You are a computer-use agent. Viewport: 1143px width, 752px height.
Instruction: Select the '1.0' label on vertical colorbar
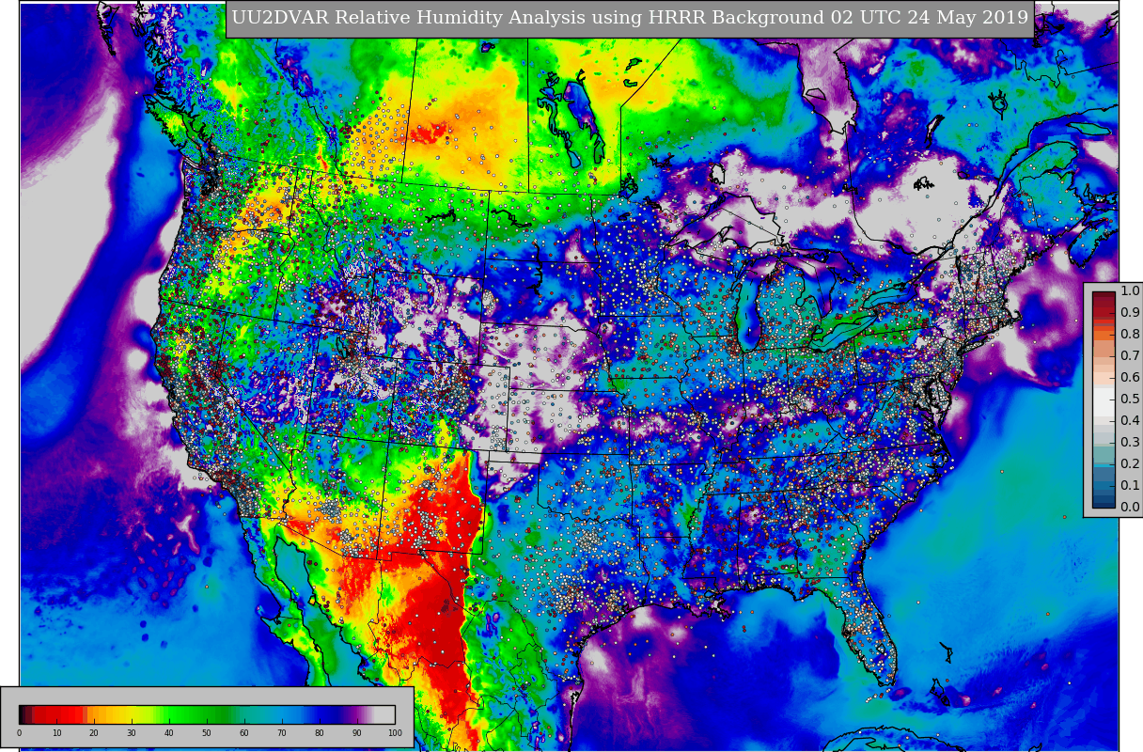1130,291
